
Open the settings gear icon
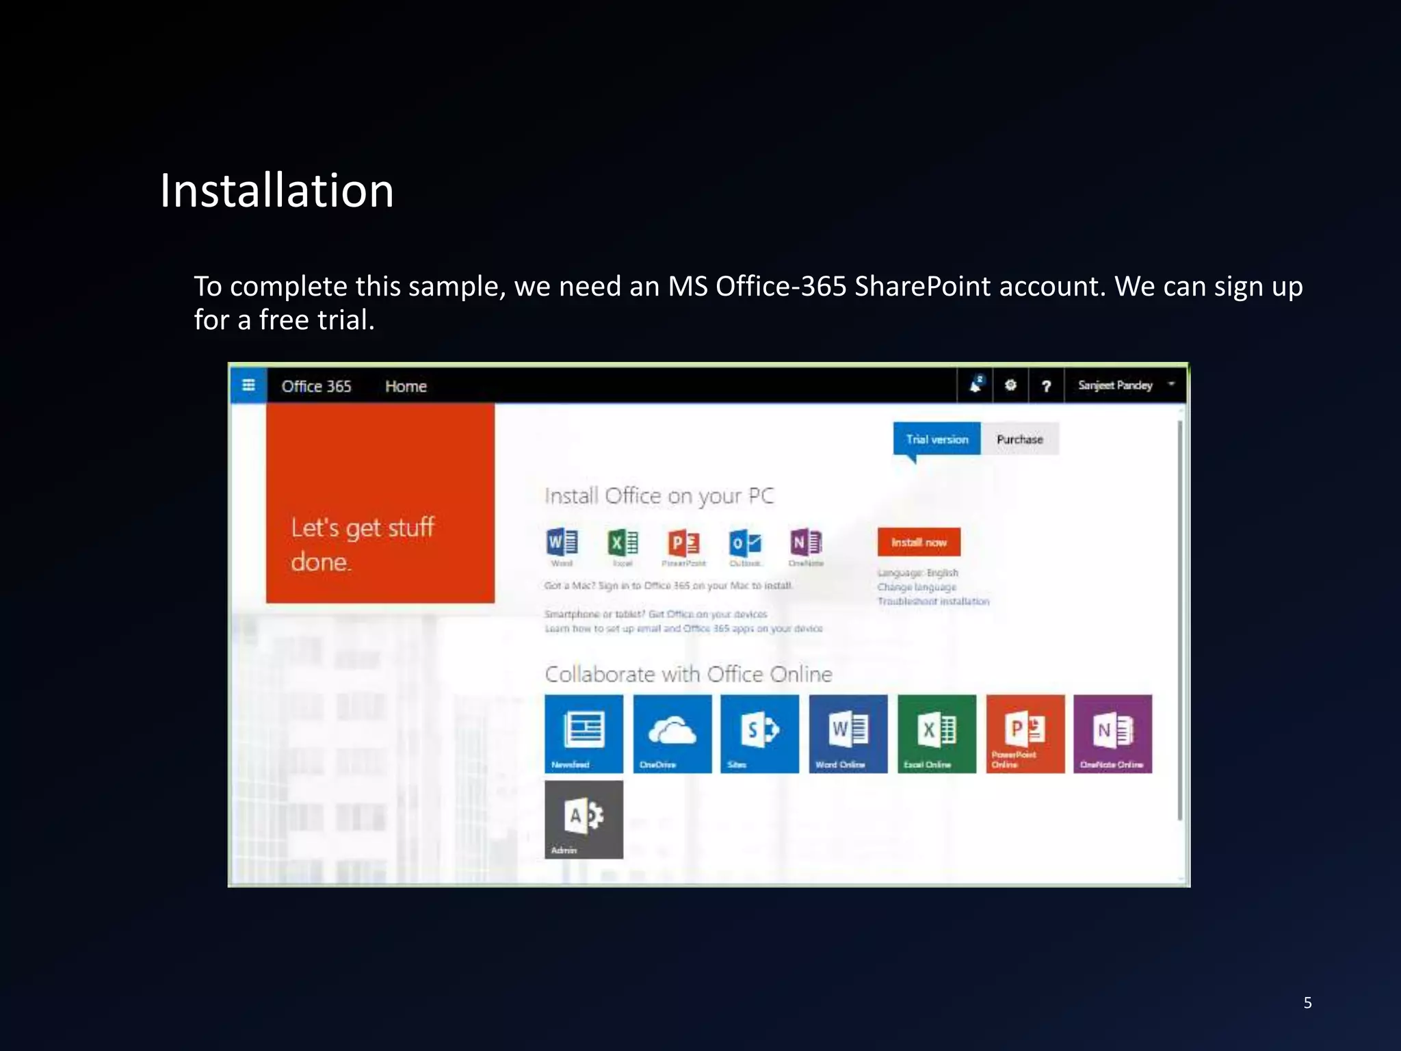[1010, 385]
